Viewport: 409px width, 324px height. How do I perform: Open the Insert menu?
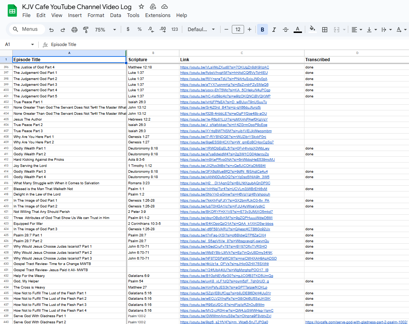click(x=75, y=16)
